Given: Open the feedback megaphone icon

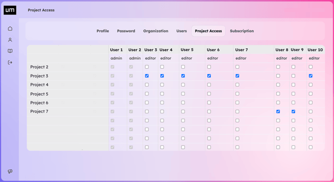Looking at the screenshot, I should coord(10,172).
